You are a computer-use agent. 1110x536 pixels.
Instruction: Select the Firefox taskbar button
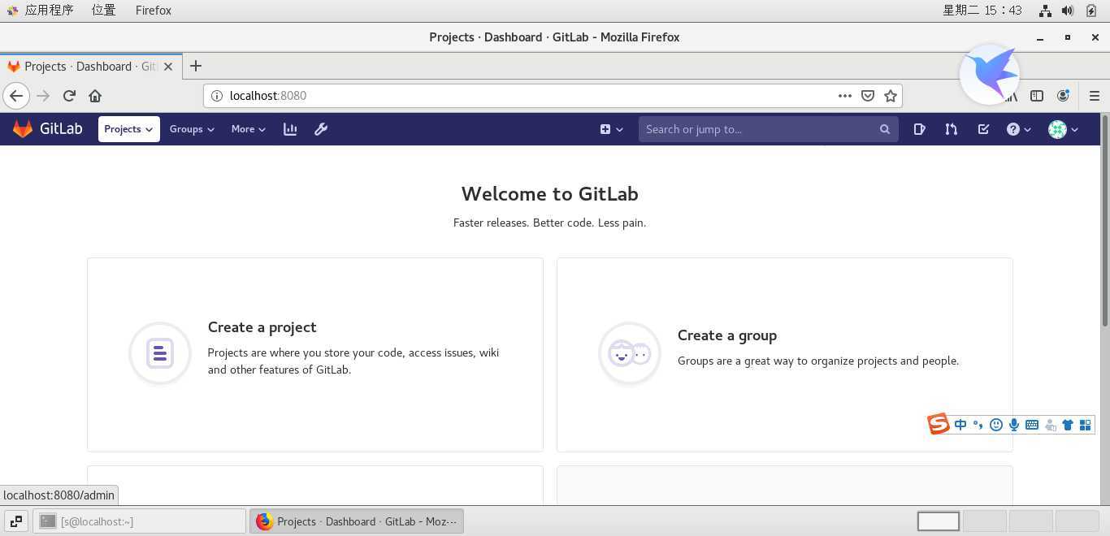[x=357, y=521]
